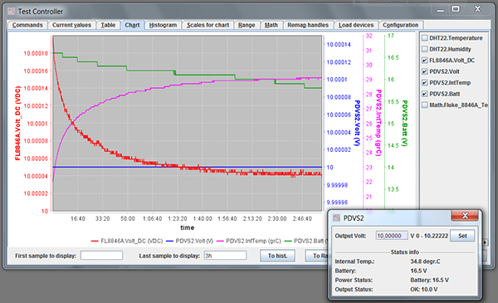Switch to the Math tab
The width and height of the screenshot is (498, 303).
point(271,25)
